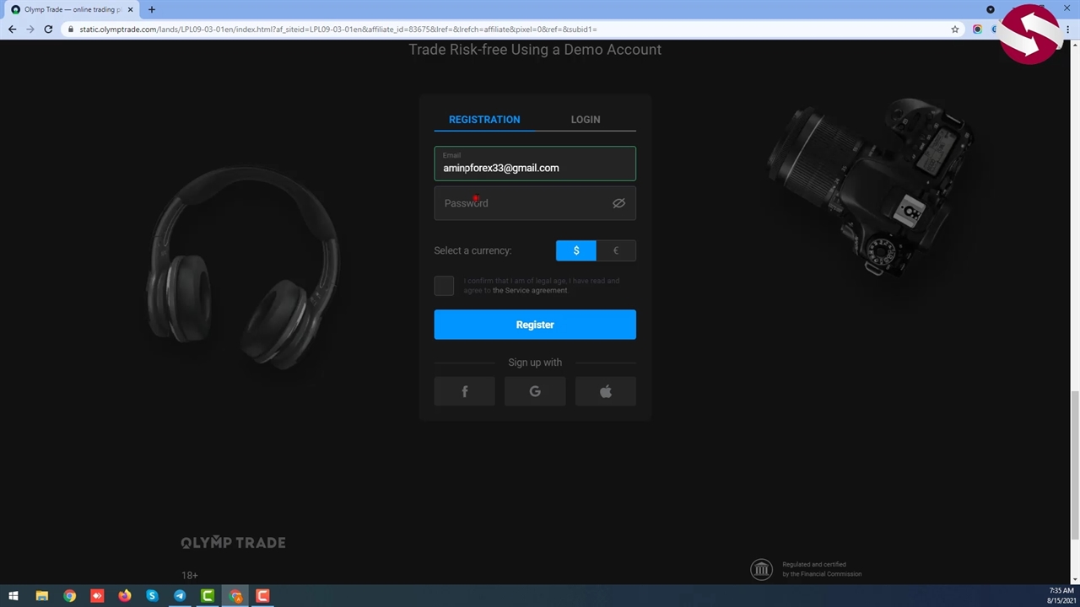The height and width of the screenshot is (607, 1080).
Task: Select euro as account currency
Action: click(616, 250)
